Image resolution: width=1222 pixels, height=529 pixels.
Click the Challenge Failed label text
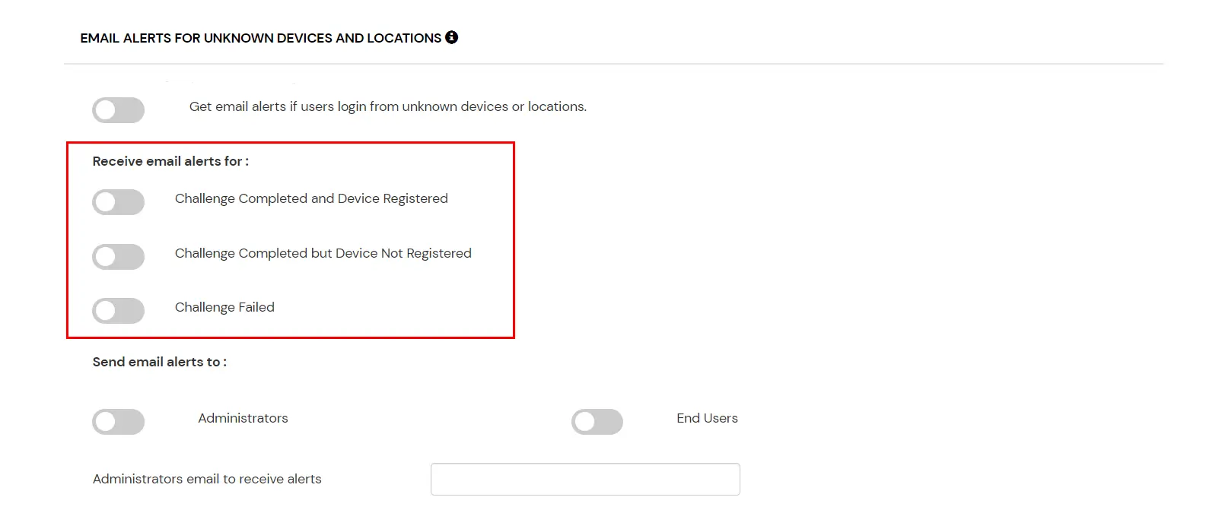pyautogui.click(x=224, y=307)
